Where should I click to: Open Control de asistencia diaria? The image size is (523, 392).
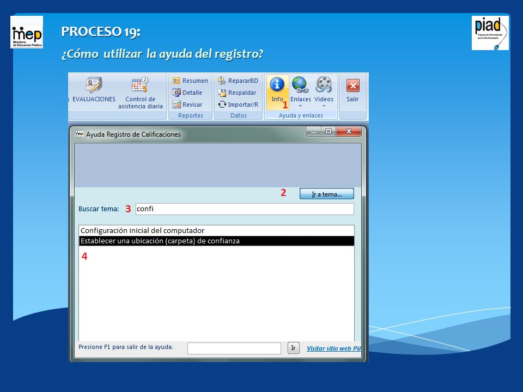point(140,93)
